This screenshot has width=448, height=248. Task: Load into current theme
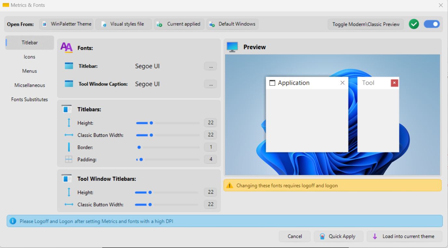pyautogui.click(x=404, y=237)
